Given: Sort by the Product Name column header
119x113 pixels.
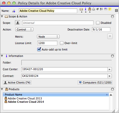Looking at the screenshot, I should (56, 95).
